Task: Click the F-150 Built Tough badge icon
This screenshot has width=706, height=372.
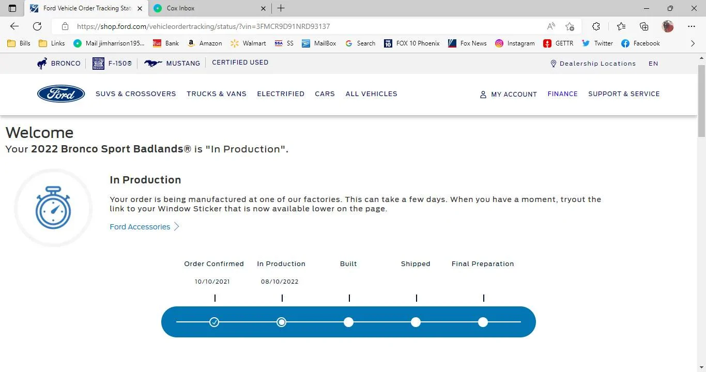Action: [98, 63]
